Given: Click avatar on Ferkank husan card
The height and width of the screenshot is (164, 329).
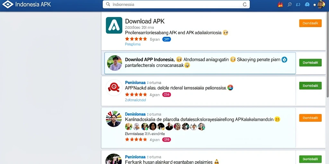Looking at the screenshot, I should click(114, 159).
